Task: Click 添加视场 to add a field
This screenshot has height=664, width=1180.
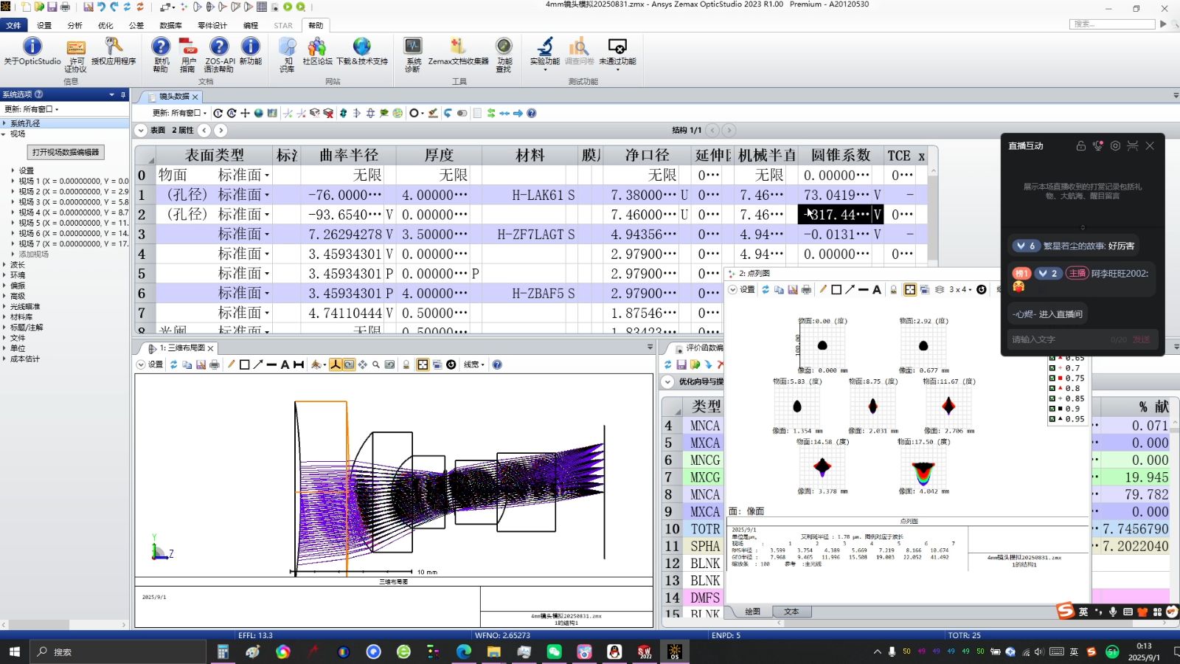Action: point(33,254)
